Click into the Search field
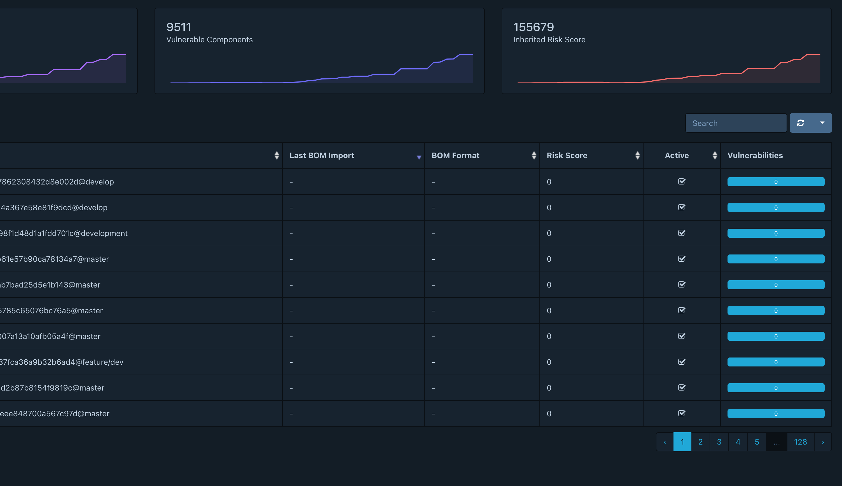Image resolution: width=842 pixels, height=486 pixels. click(x=736, y=123)
